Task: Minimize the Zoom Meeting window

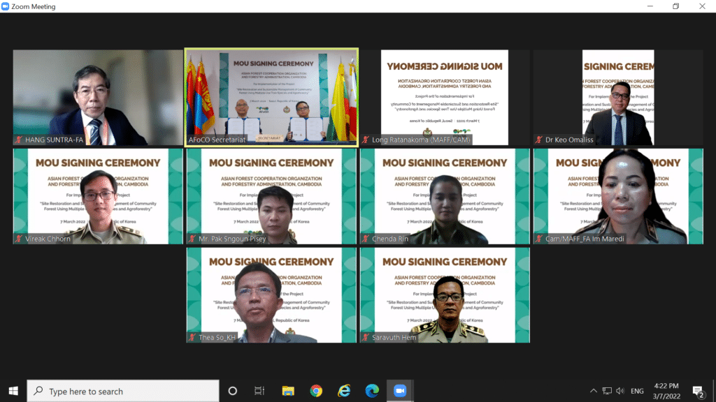Action: 650,6
